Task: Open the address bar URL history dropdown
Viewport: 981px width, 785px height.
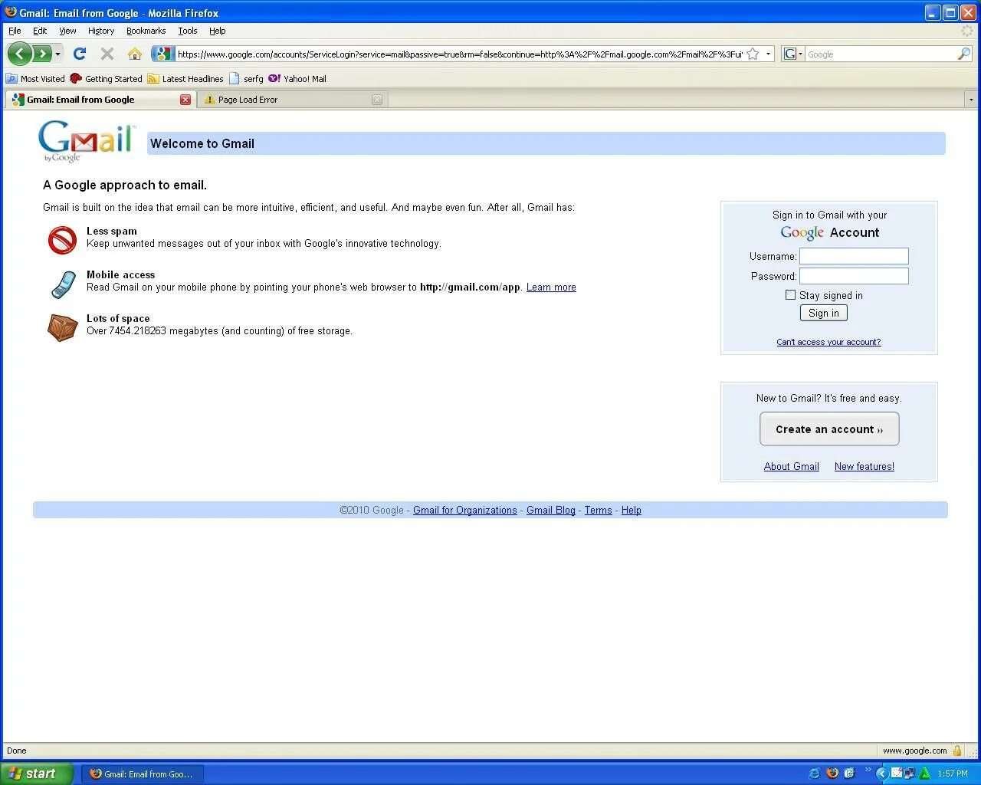Action: click(x=768, y=54)
